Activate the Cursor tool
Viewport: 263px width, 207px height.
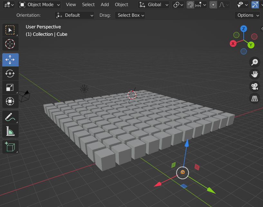10,44
